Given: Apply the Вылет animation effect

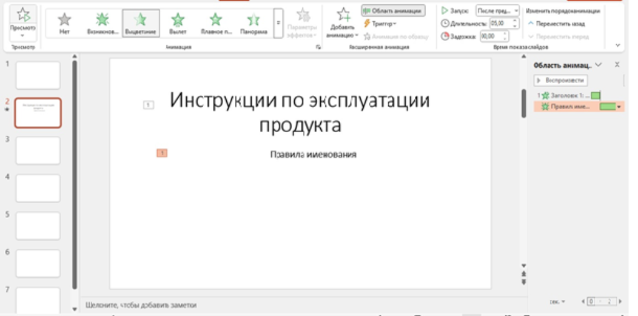Looking at the screenshot, I should (x=178, y=23).
